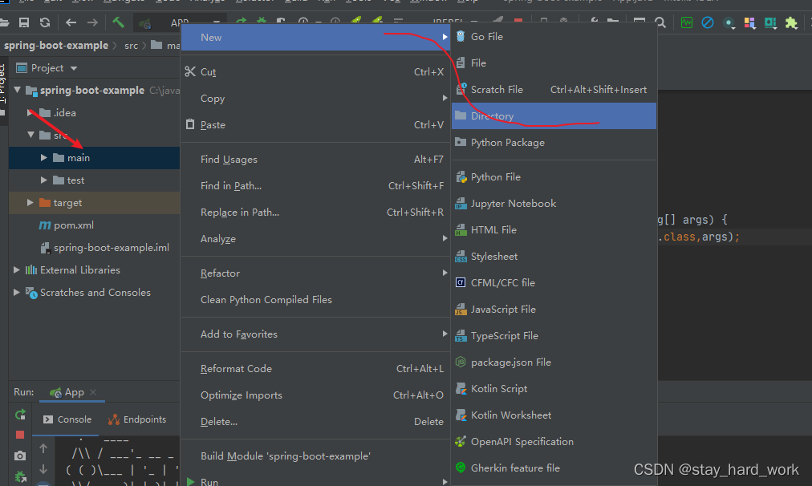Click the Save All toolbar icon
This screenshot has width=812, height=486.
[x=24, y=22]
